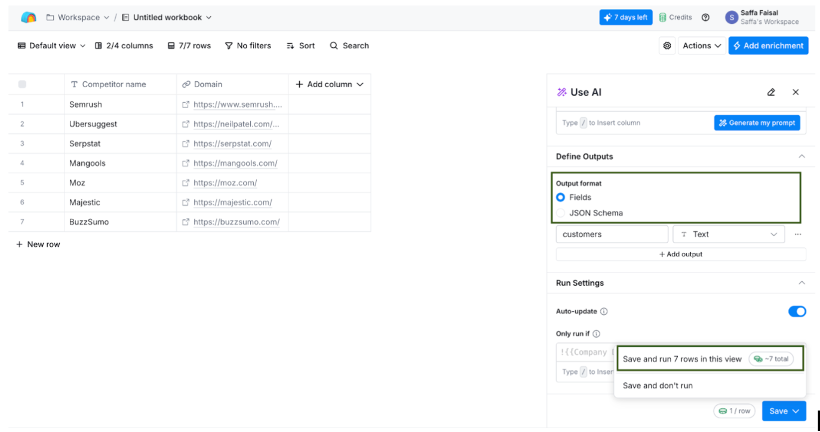Open the Actions dropdown
Screen dimensions: 820x432
pyautogui.click(x=702, y=46)
